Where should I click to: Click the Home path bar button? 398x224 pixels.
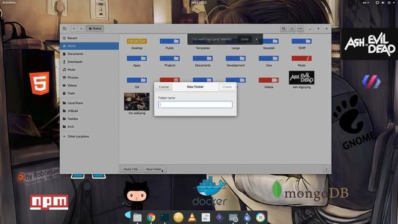(95, 29)
